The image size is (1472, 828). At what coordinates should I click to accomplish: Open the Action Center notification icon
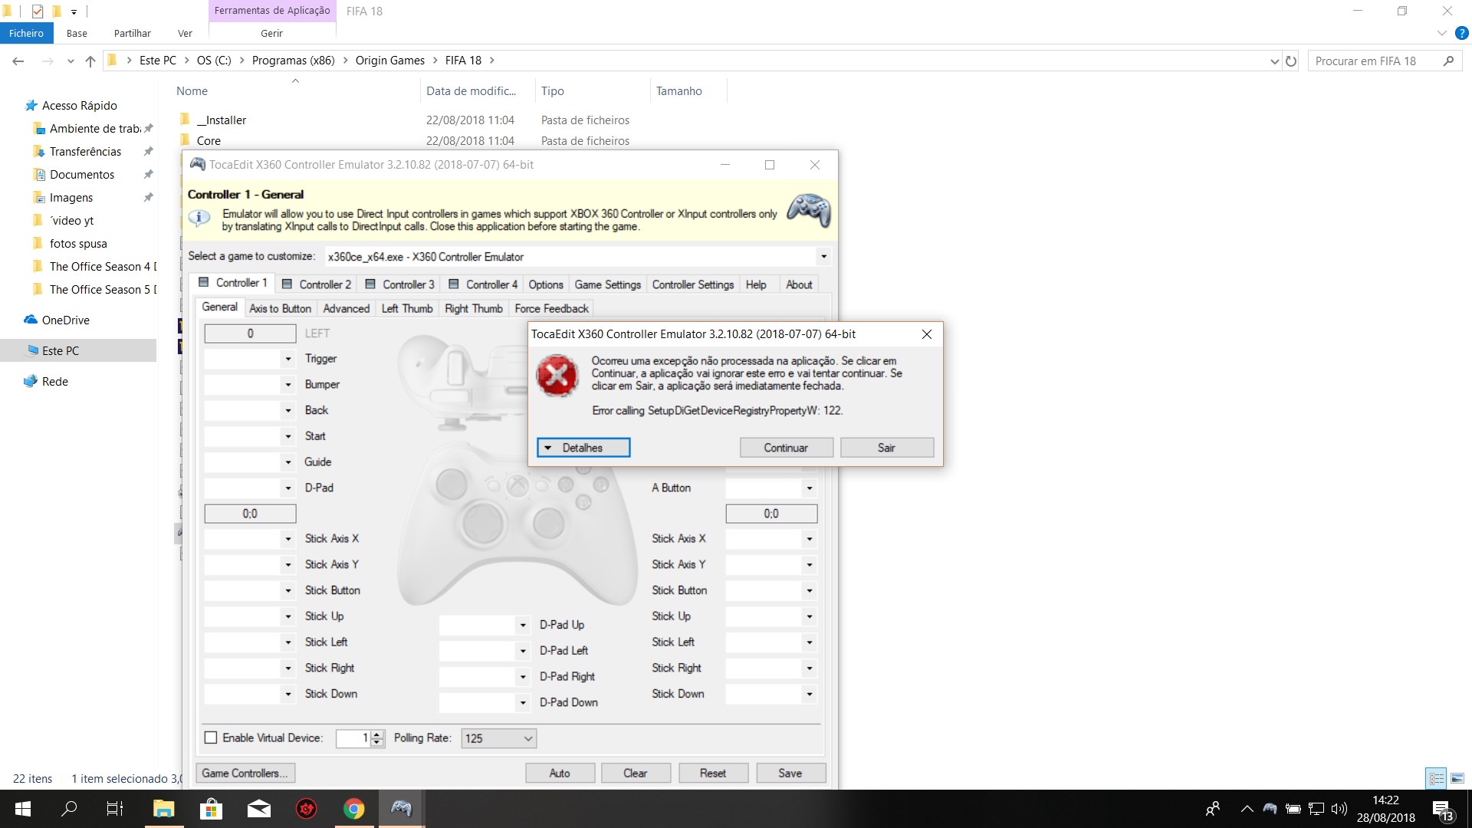coord(1441,810)
